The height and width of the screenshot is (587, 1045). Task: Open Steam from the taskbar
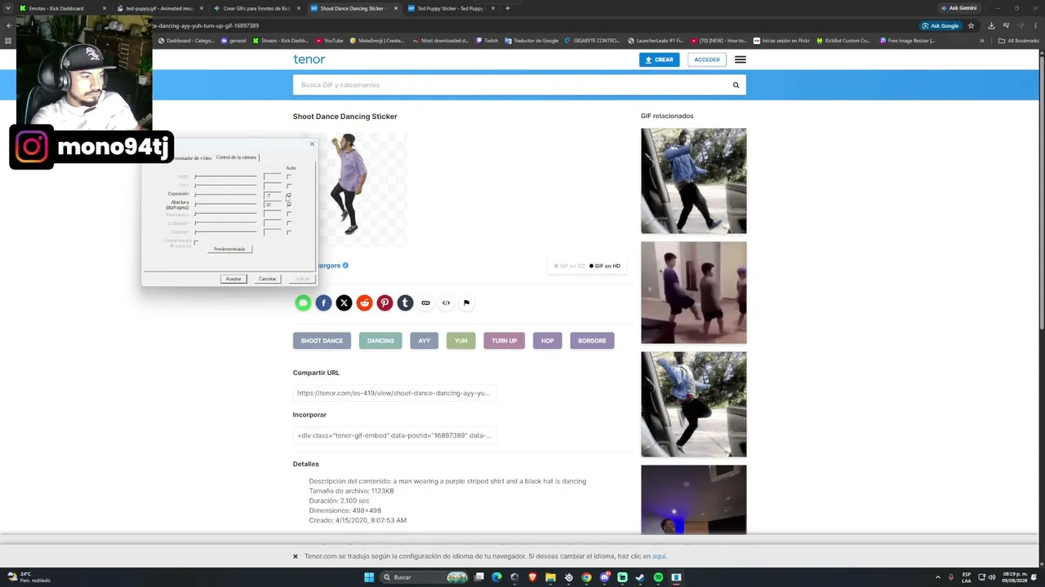click(640, 577)
